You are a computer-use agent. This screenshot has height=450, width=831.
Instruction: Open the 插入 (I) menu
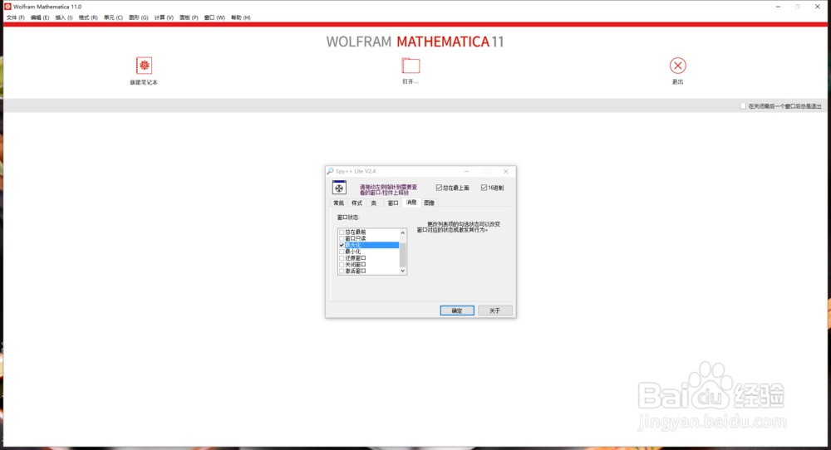click(x=64, y=17)
